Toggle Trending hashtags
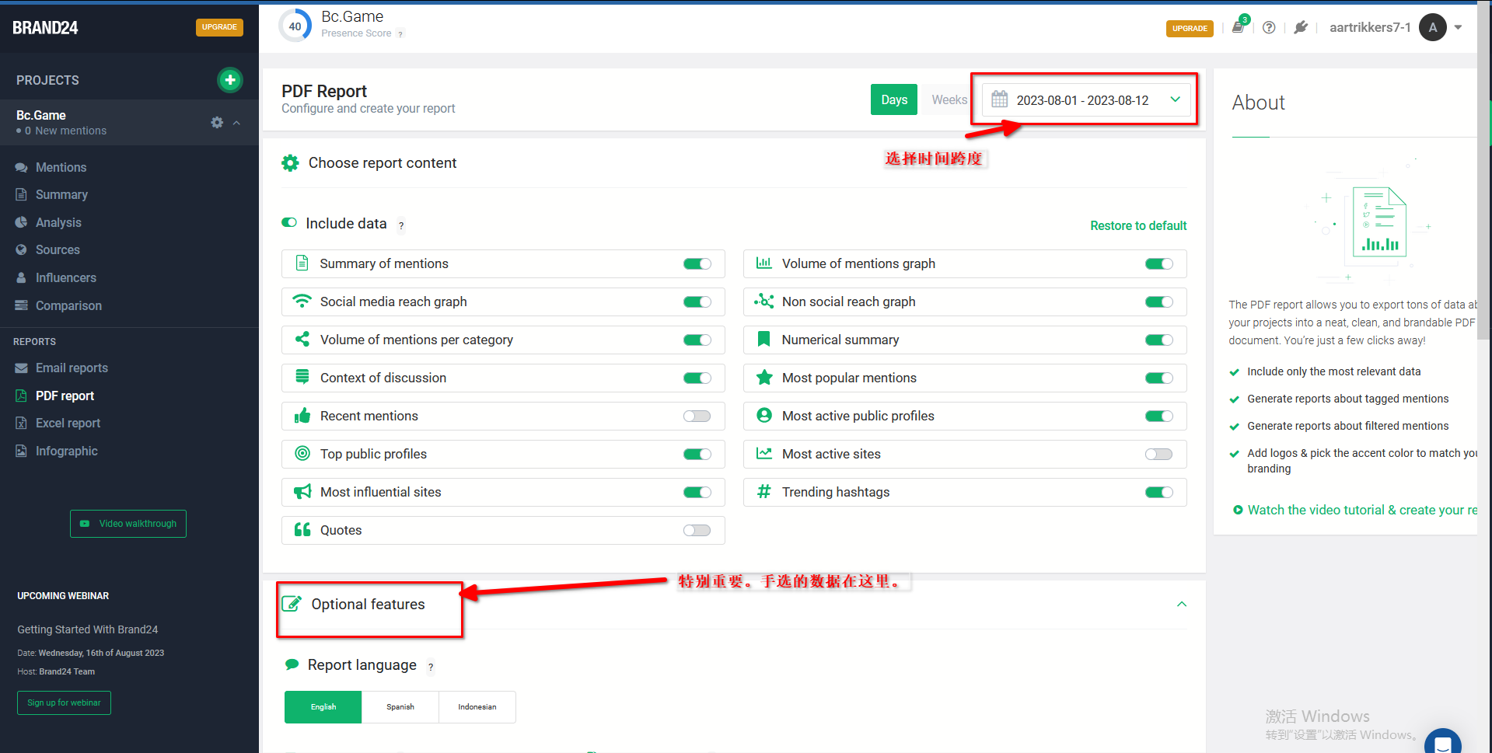The height and width of the screenshot is (753, 1492). (1159, 493)
